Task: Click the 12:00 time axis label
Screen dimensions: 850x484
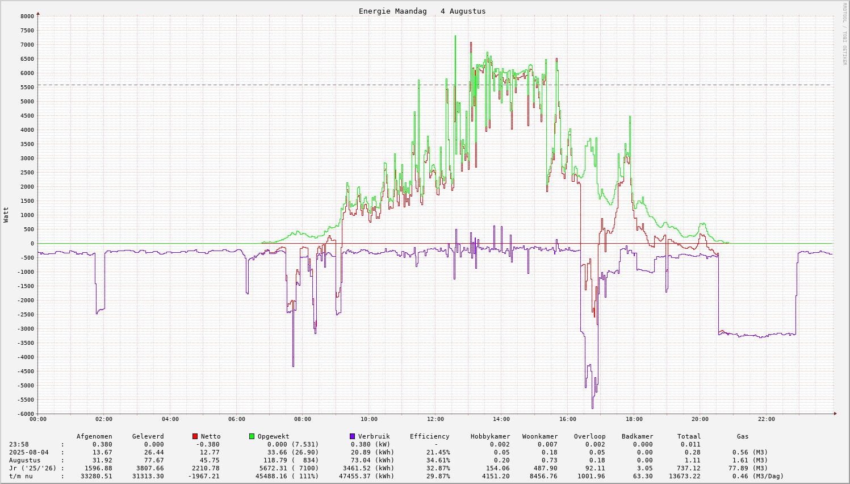Action: coord(435,419)
